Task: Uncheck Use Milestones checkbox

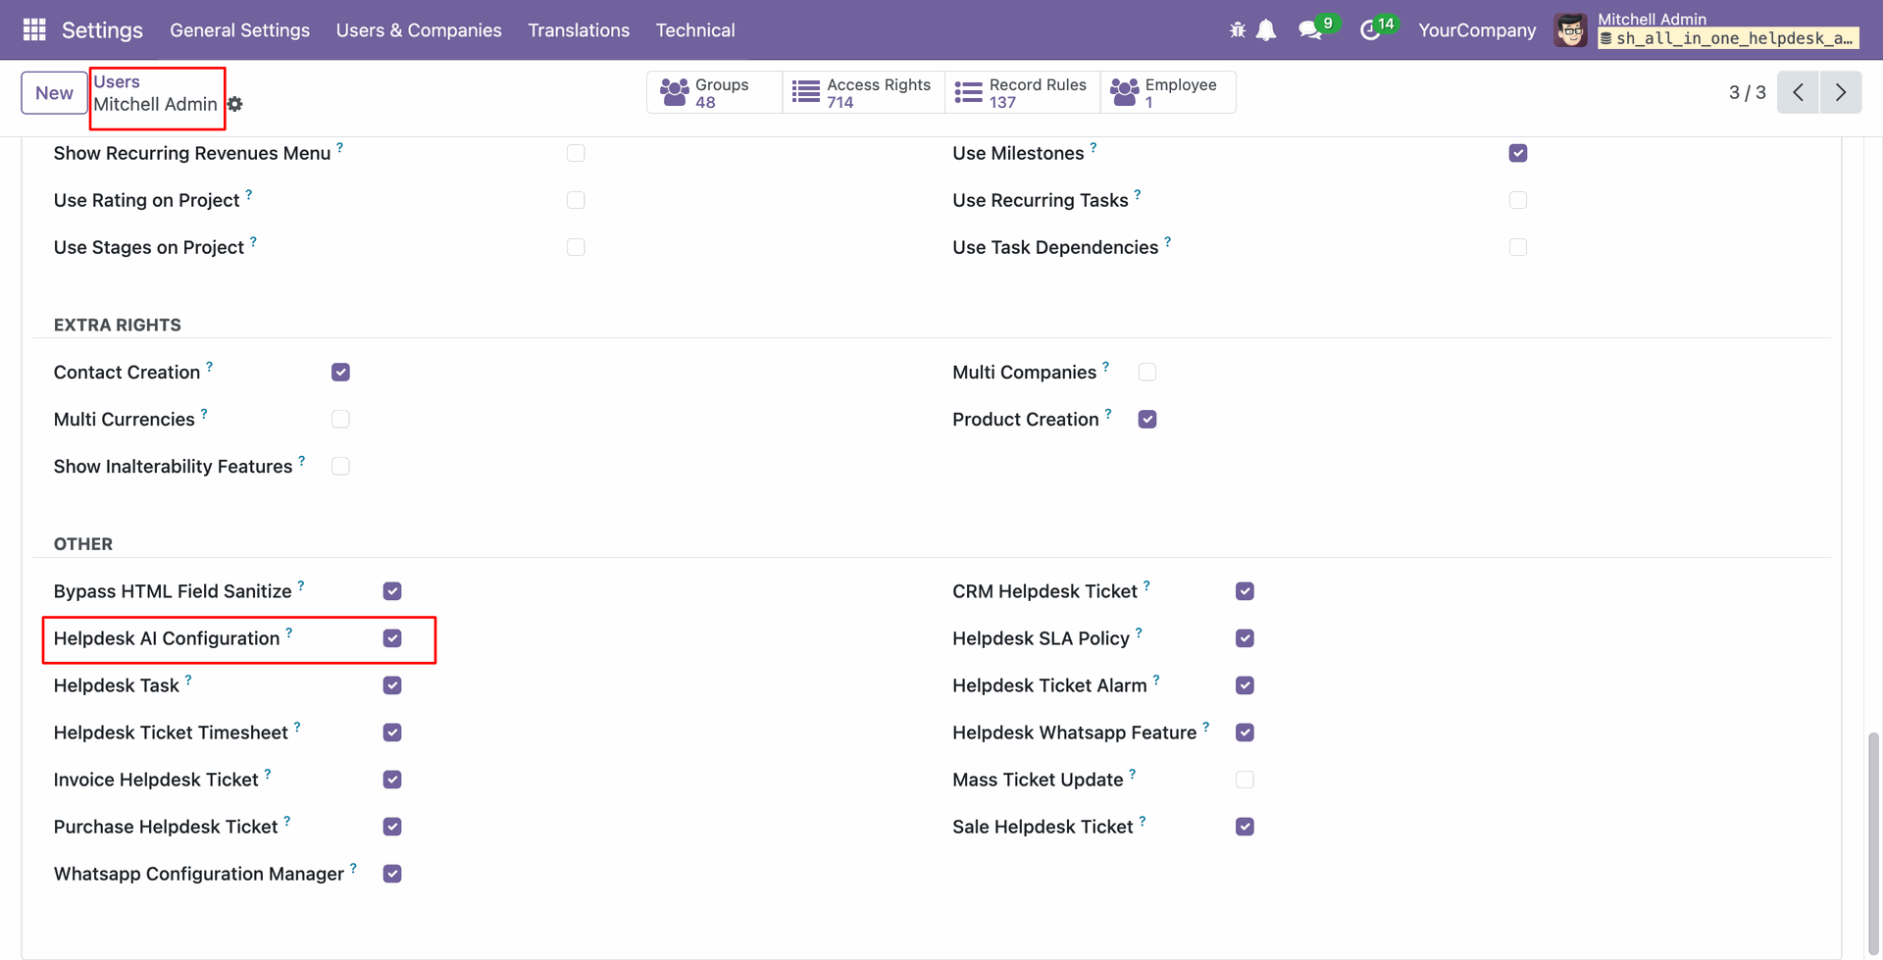Action: (1518, 153)
